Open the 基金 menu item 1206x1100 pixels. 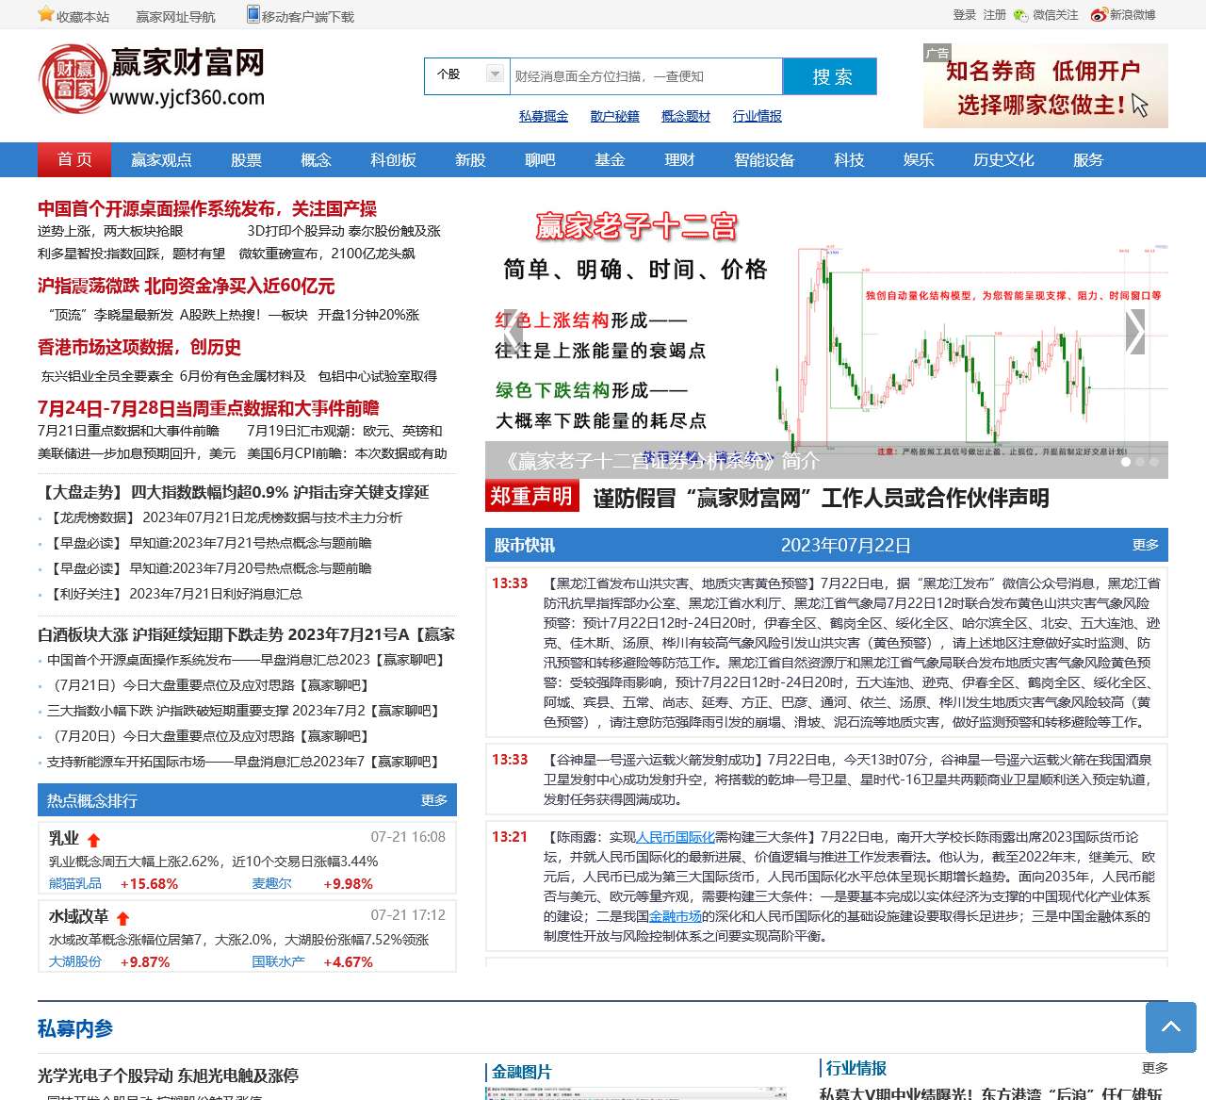611,160
